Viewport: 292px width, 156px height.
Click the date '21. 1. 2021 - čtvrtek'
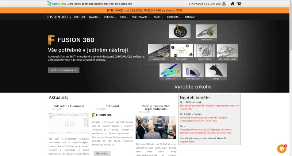coord(190,102)
